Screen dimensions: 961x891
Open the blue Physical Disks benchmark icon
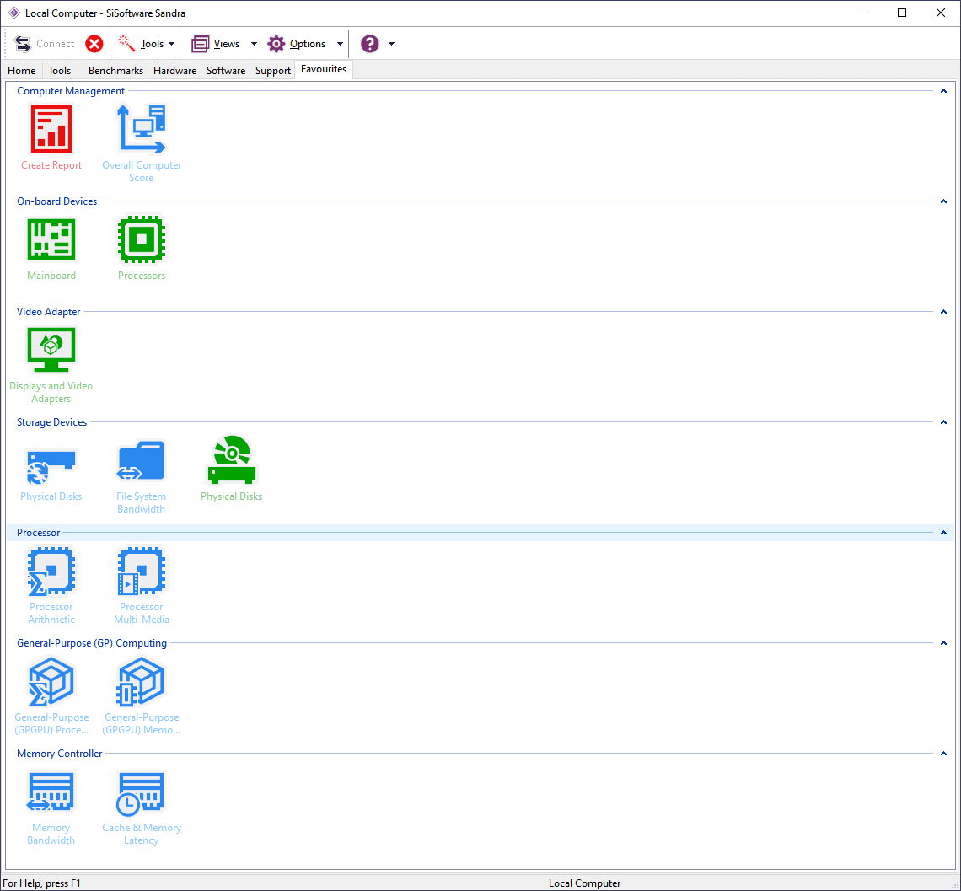pos(51,466)
